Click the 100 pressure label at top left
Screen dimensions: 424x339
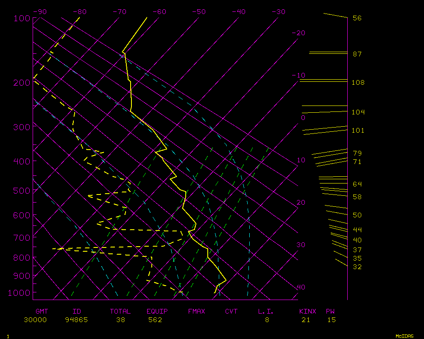click(x=21, y=18)
